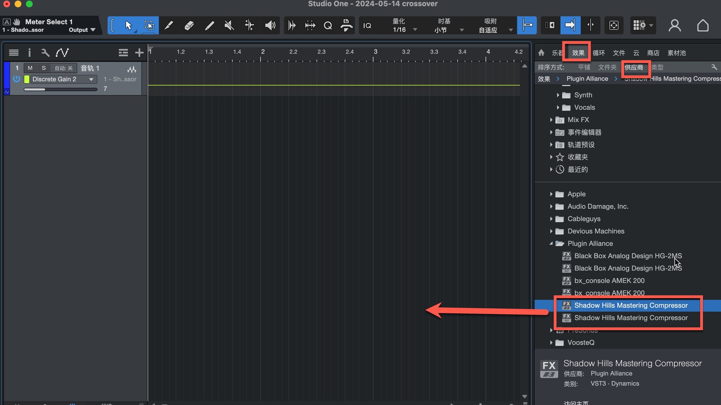Sort effects by 类型 type
721x405 pixels.
point(658,67)
